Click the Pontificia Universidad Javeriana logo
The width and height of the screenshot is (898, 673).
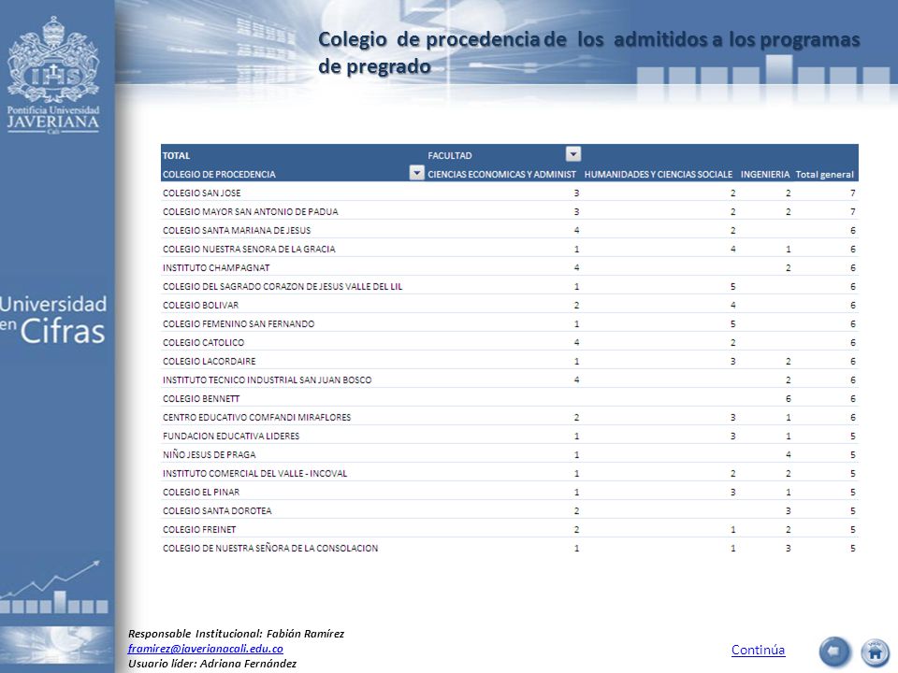53,75
